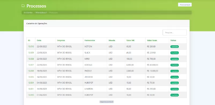
Task: Click the Nova operação button
Action: point(185,5)
